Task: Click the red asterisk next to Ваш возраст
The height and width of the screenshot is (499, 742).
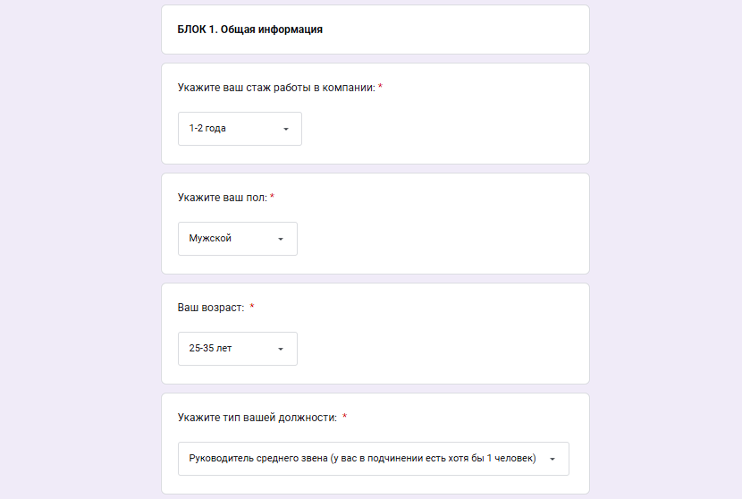Action: point(252,308)
